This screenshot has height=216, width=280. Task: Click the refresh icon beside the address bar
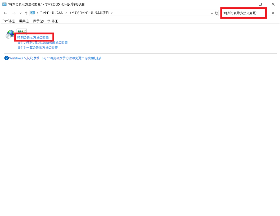217,13
